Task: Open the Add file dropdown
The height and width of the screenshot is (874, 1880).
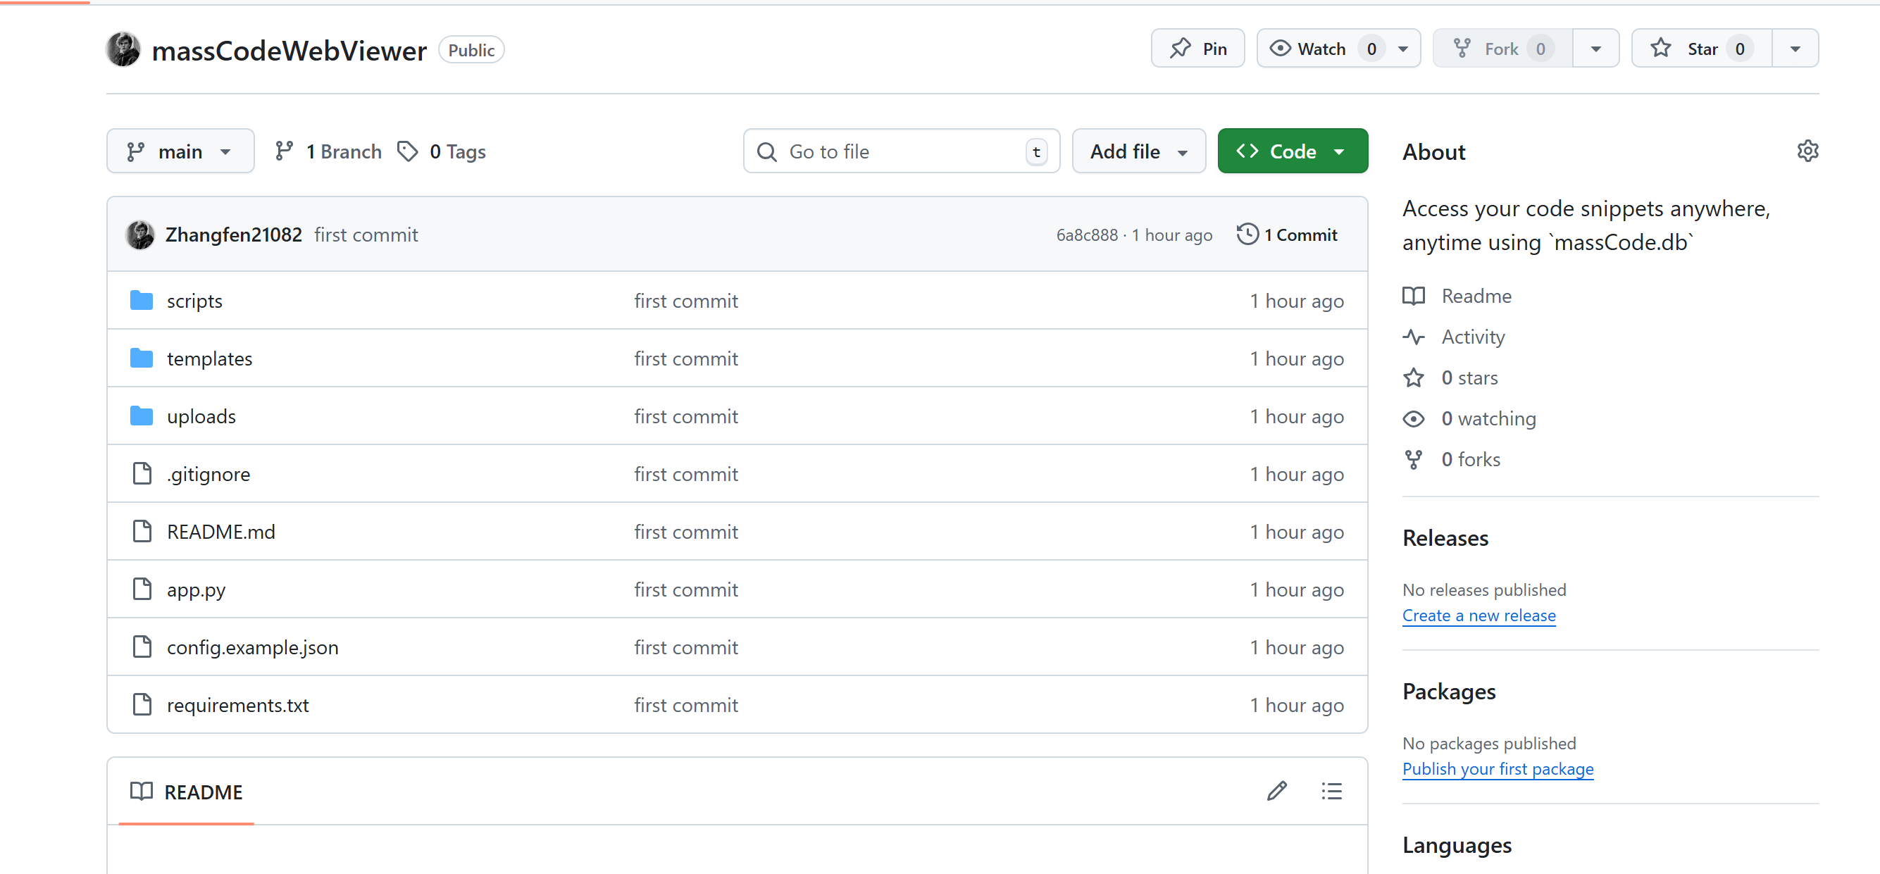Action: (x=1138, y=151)
